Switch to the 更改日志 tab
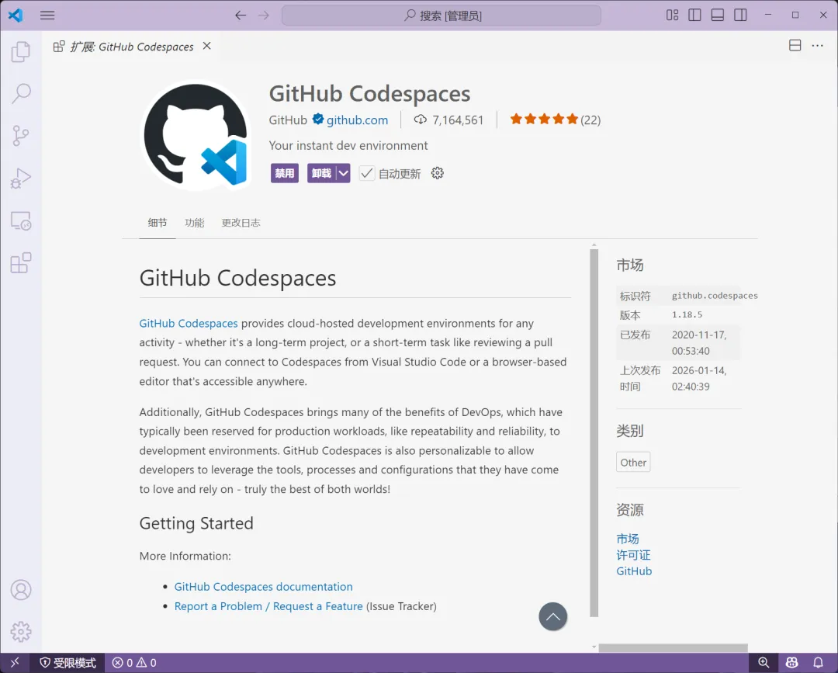The image size is (838, 673). click(241, 223)
